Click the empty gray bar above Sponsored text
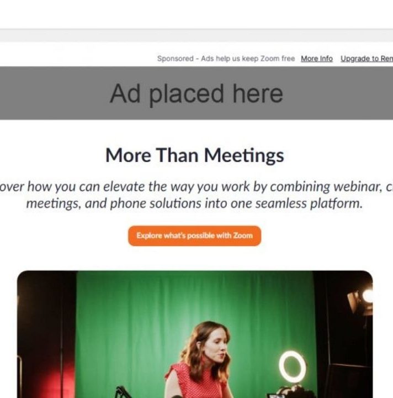Viewport: 393px width, 398px height. click(x=197, y=35)
